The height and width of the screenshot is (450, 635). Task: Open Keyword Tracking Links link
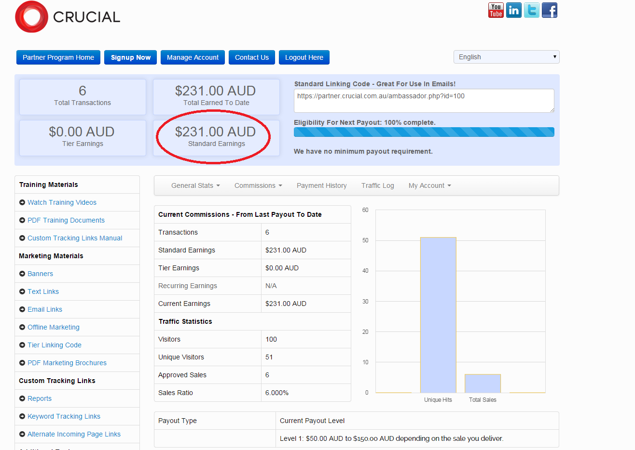[x=64, y=416]
